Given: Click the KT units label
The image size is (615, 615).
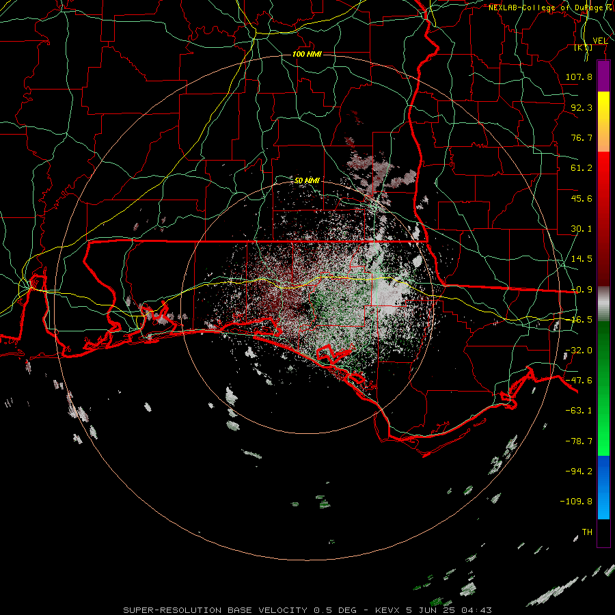Looking at the screenshot, I should coord(584,47).
